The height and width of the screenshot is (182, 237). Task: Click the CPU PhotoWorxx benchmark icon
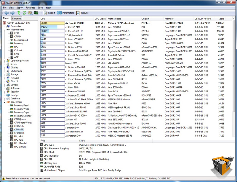tap(12, 123)
